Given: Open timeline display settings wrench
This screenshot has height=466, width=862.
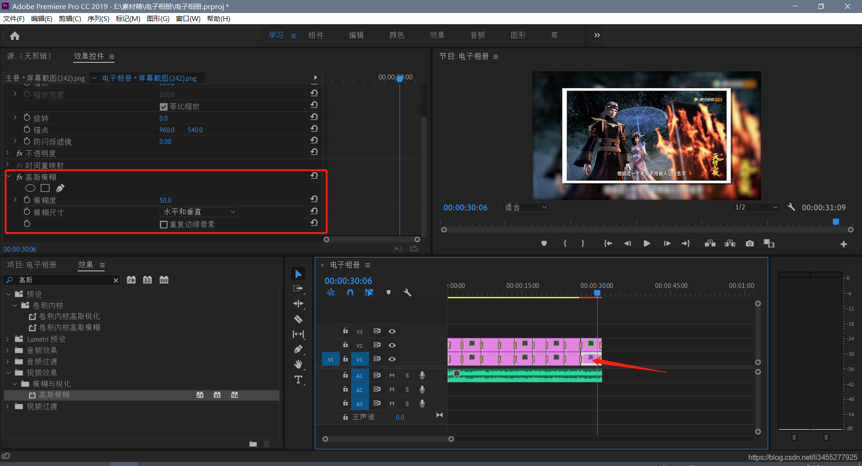Looking at the screenshot, I should (x=408, y=292).
